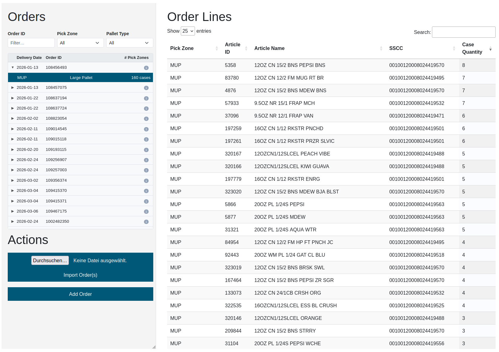Expand order 109356374 triangle
The width and height of the screenshot is (499, 352).
pos(13,180)
